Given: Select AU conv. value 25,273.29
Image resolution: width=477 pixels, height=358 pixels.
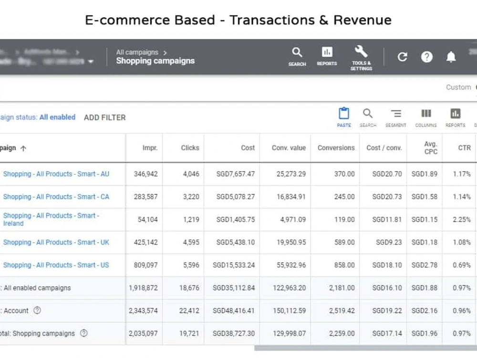Looking at the screenshot, I should coord(291,174).
